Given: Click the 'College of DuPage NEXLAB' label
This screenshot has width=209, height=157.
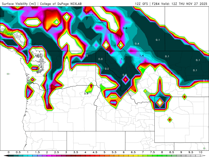Looking at the screenshot, I should (61, 4).
